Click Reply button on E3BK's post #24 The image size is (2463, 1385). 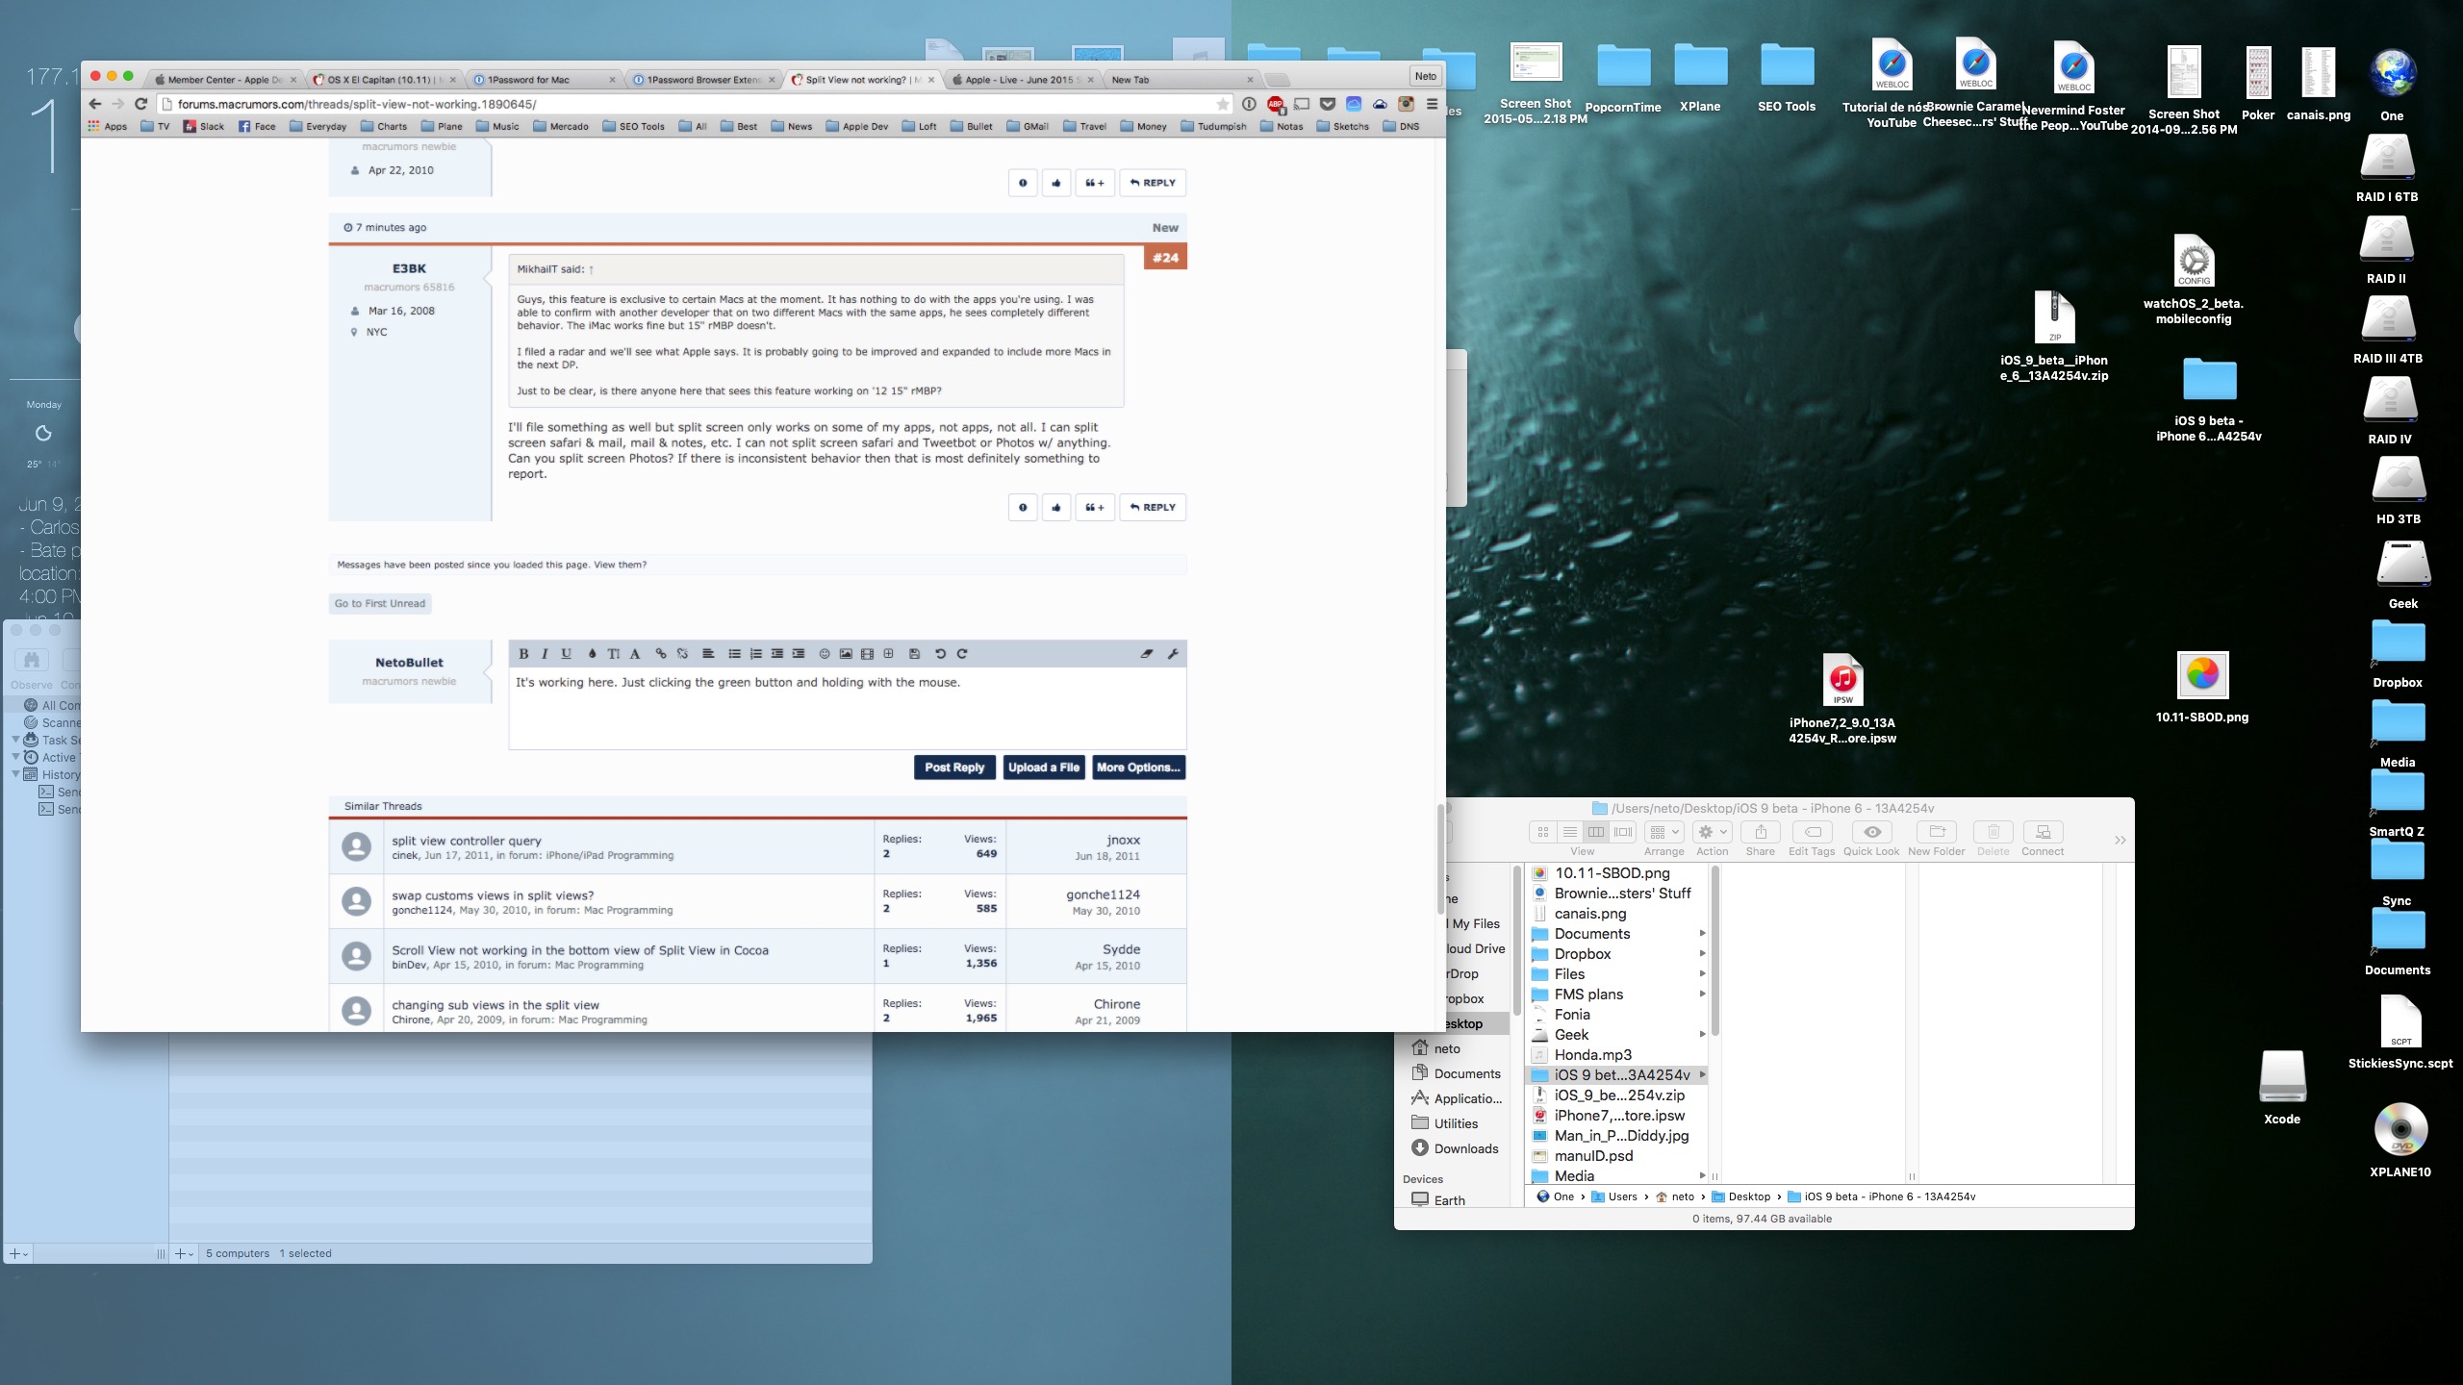pyautogui.click(x=1153, y=507)
